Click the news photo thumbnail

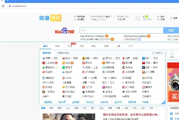pyautogui.click(x=69, y=117)
